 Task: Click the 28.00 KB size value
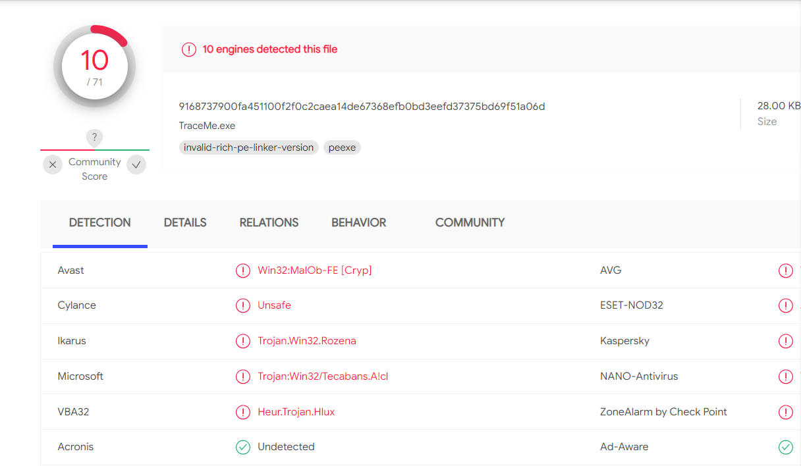pyautogui.click(x=779, y=105)
